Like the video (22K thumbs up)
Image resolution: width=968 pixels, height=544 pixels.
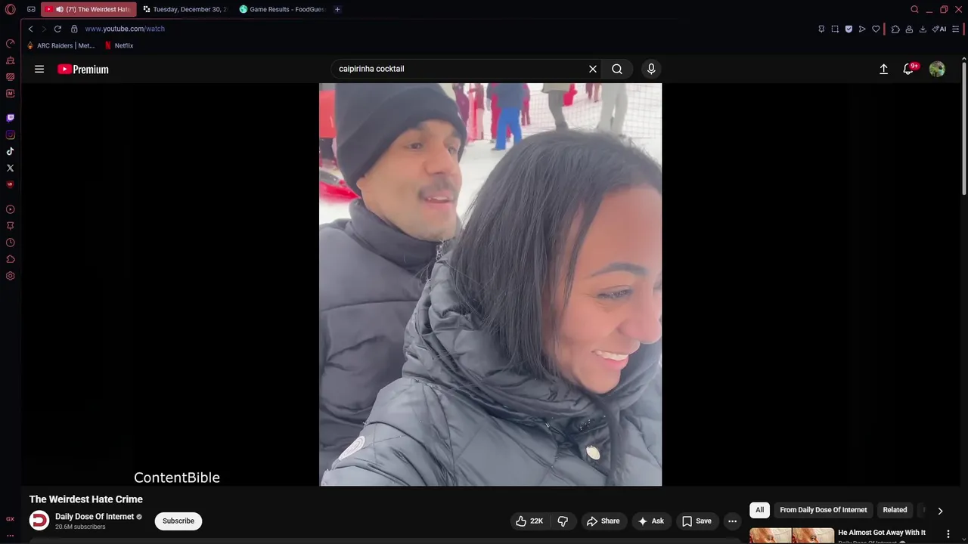[529, 521]
